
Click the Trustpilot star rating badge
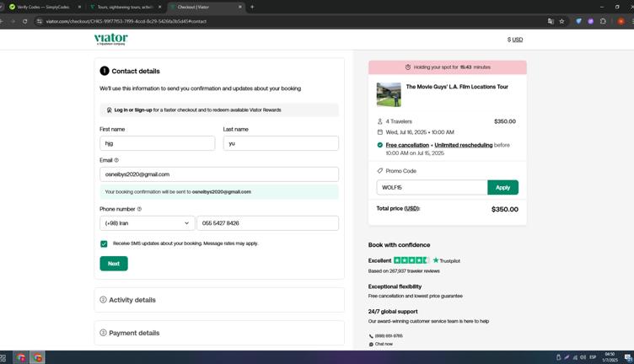[411, 260]
